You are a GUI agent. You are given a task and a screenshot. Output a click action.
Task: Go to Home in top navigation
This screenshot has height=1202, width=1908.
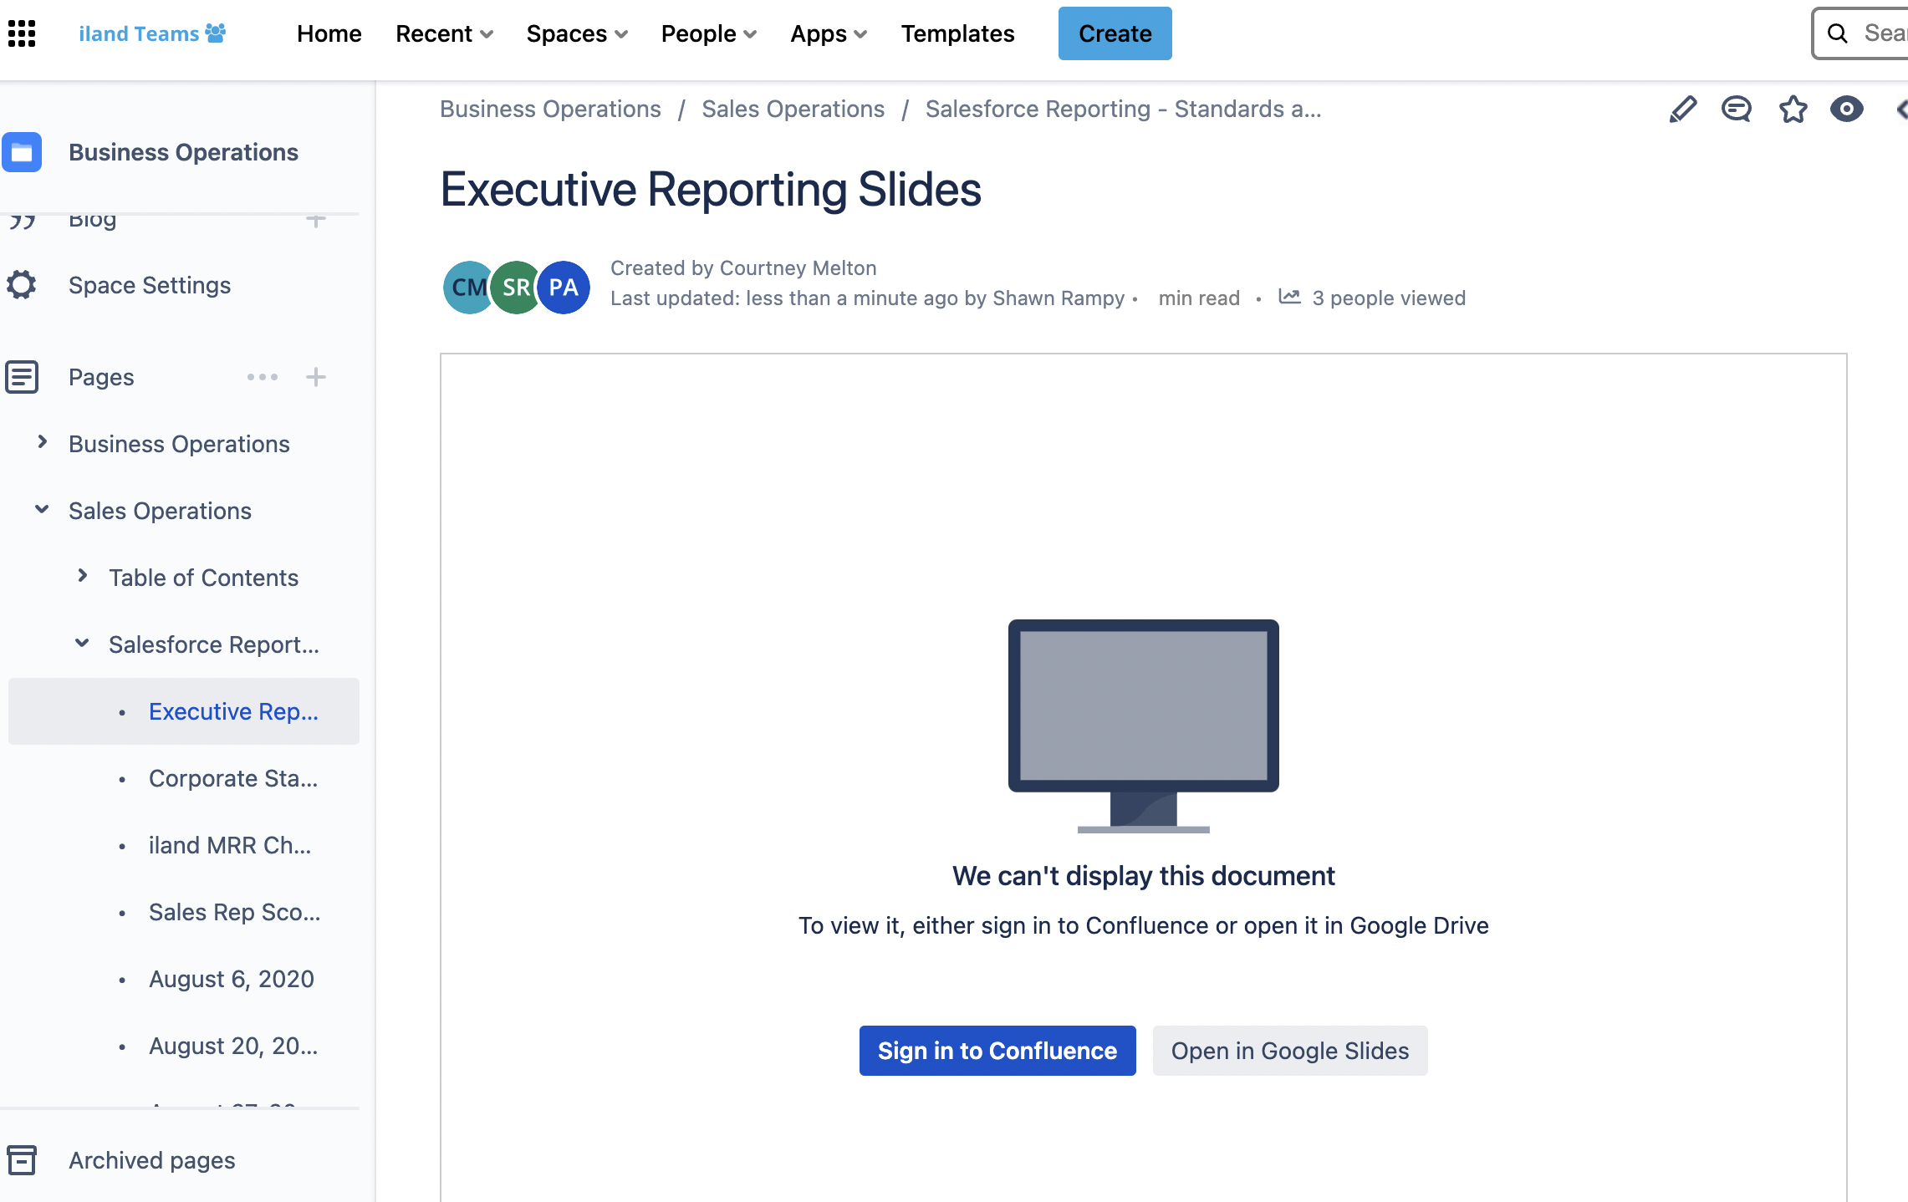[329, 33]
